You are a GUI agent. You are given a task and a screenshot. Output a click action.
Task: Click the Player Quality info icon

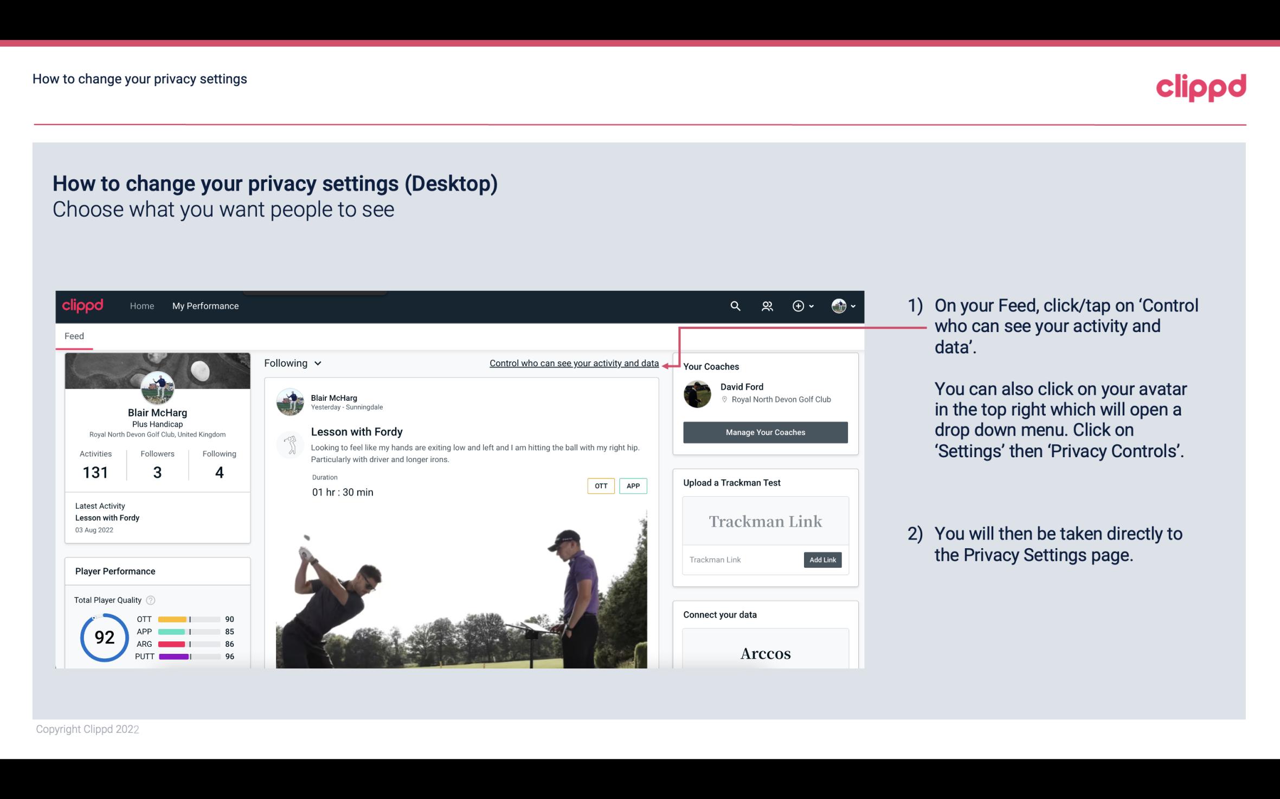(150, 599)
